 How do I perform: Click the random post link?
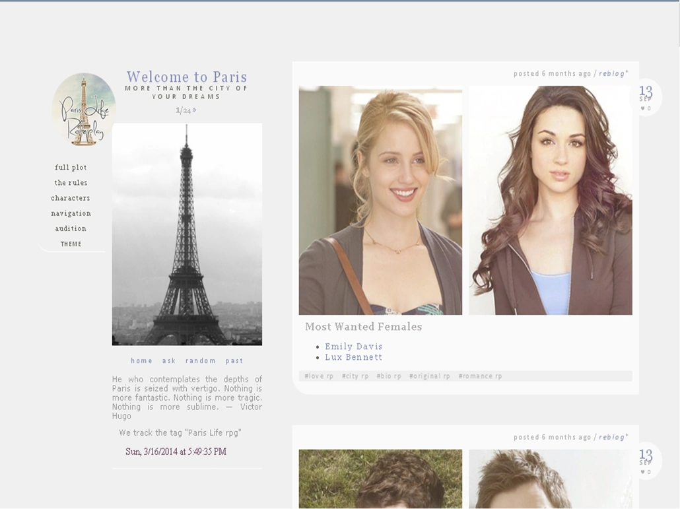coord(200,360)
